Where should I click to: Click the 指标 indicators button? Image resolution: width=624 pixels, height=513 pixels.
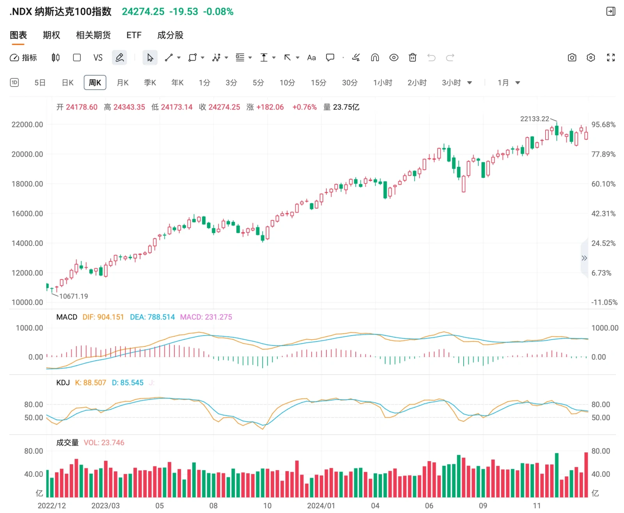(23, 58)
